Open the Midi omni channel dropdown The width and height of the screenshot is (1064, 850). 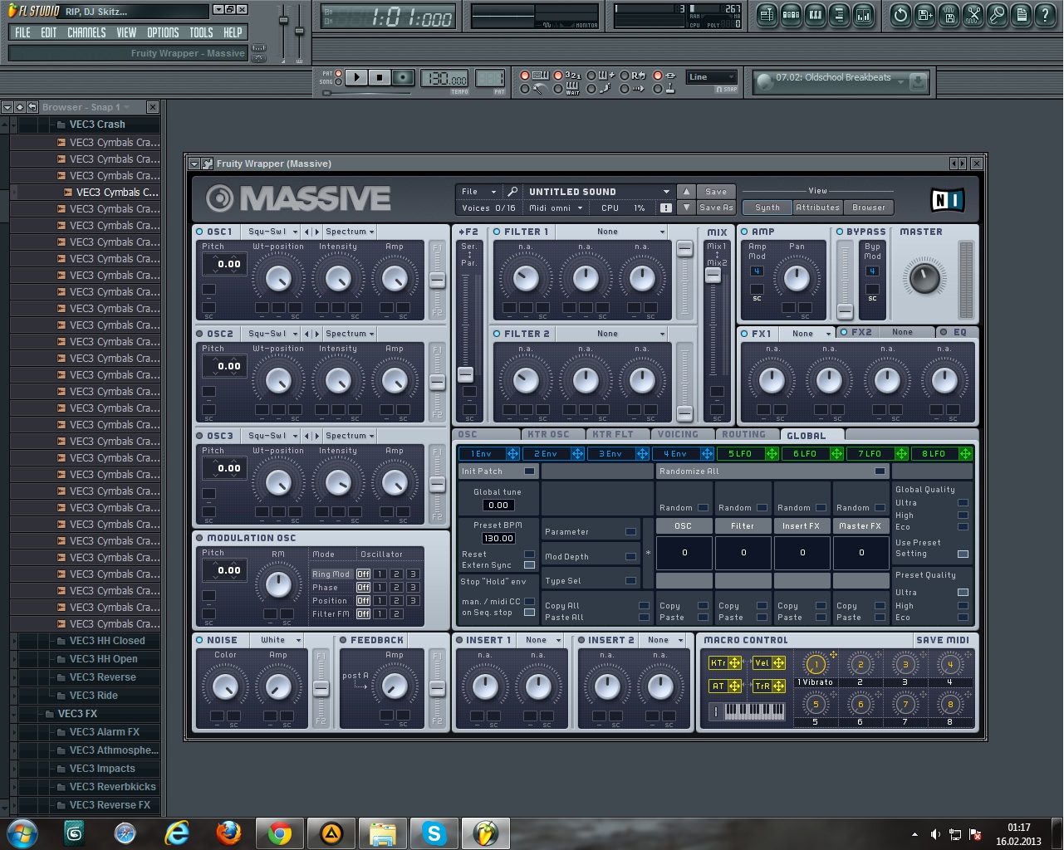tap(557, 208)
